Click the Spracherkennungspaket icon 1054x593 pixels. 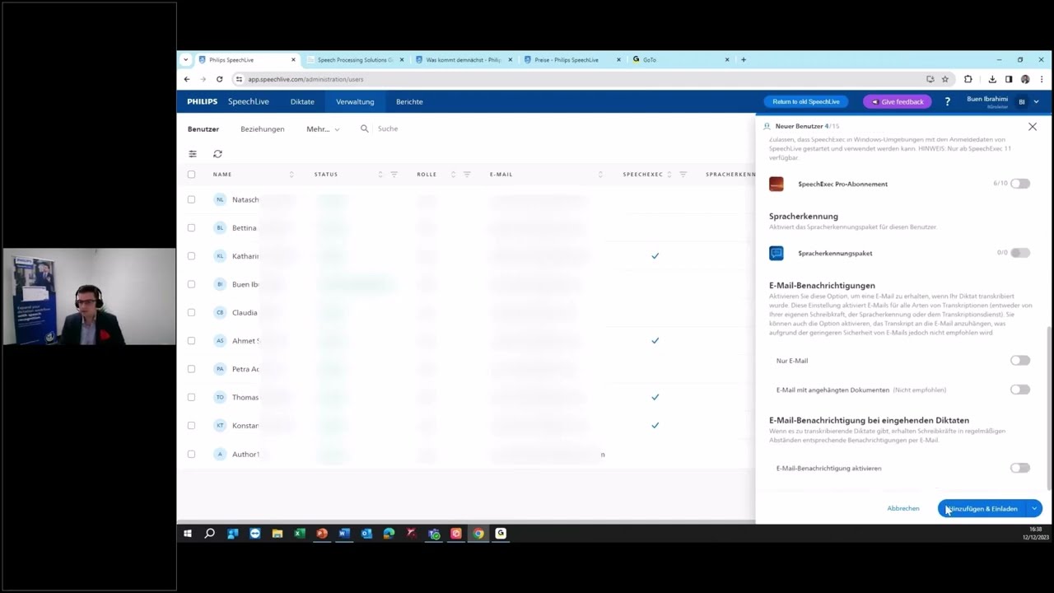[x=777, y=253]
